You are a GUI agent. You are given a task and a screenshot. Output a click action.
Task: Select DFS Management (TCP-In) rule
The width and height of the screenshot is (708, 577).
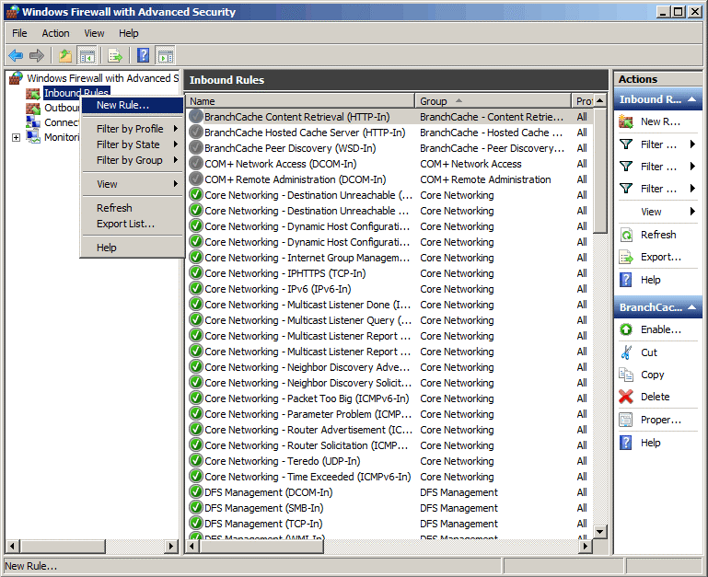(x=389, y=524)
